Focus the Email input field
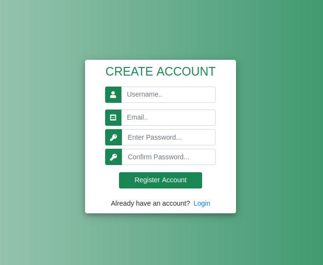The height and width of the screenshot is (265, 323). [x=168, y=118]
